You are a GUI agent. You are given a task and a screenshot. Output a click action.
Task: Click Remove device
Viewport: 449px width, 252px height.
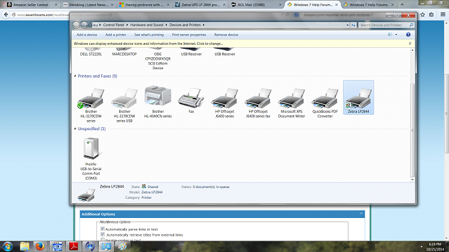point(226,35)
